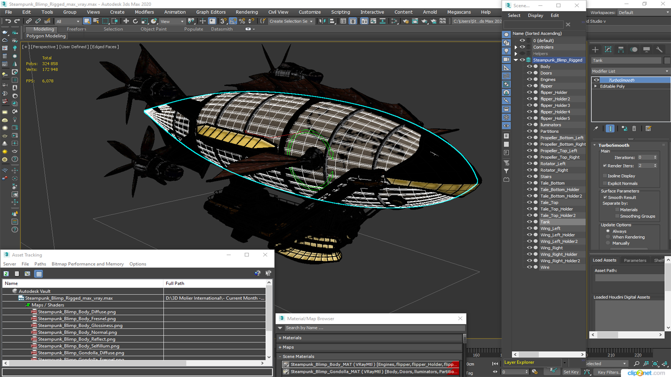The height and width of the screenshot is (377, 671).
Task: Open the Utilities wrench panel tab
Action: click(x=659, y=50)
